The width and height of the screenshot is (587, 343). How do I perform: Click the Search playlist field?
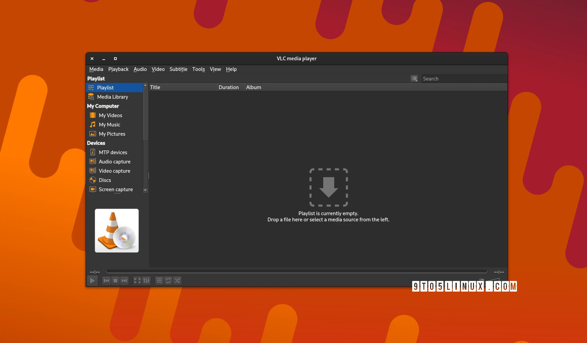(x=463, y=78)
